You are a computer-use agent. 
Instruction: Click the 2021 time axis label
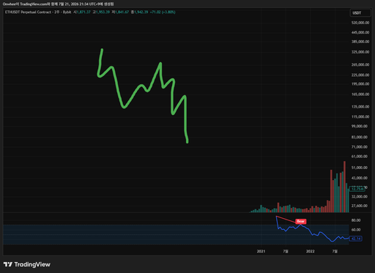261,251
